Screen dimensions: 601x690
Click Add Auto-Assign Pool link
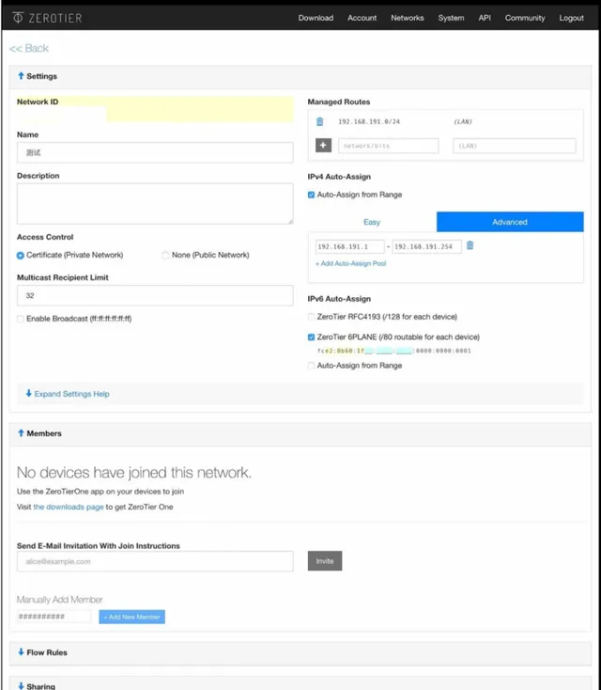pos(351,263)
